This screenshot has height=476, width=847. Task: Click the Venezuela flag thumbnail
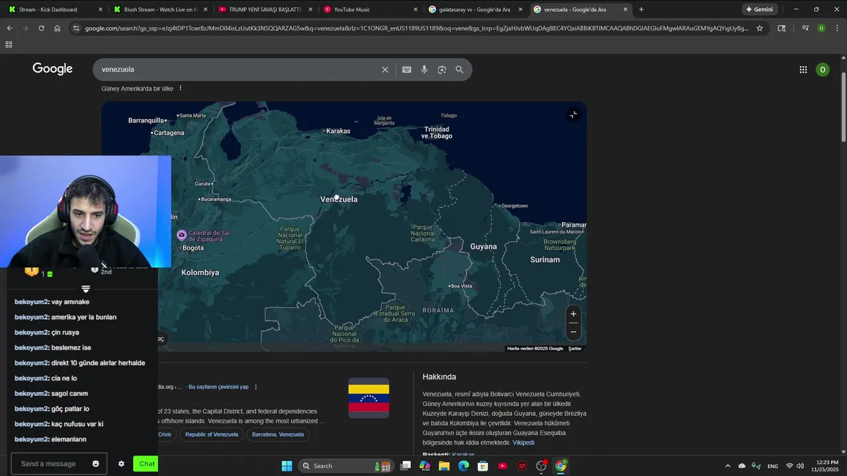pos(369,398)
